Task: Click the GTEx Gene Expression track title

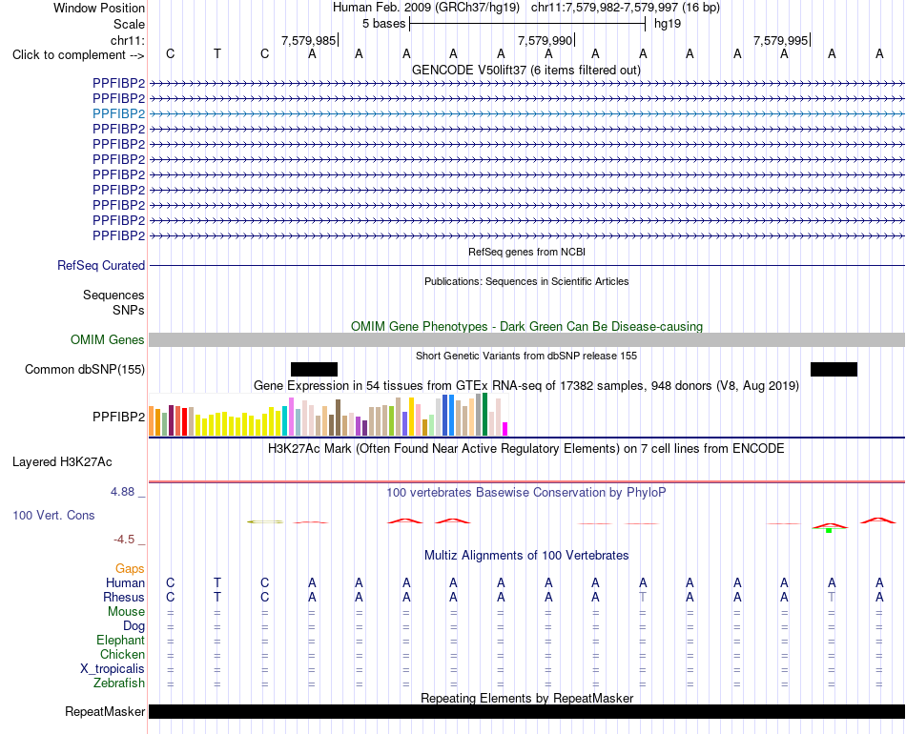Action: (526, 386)
